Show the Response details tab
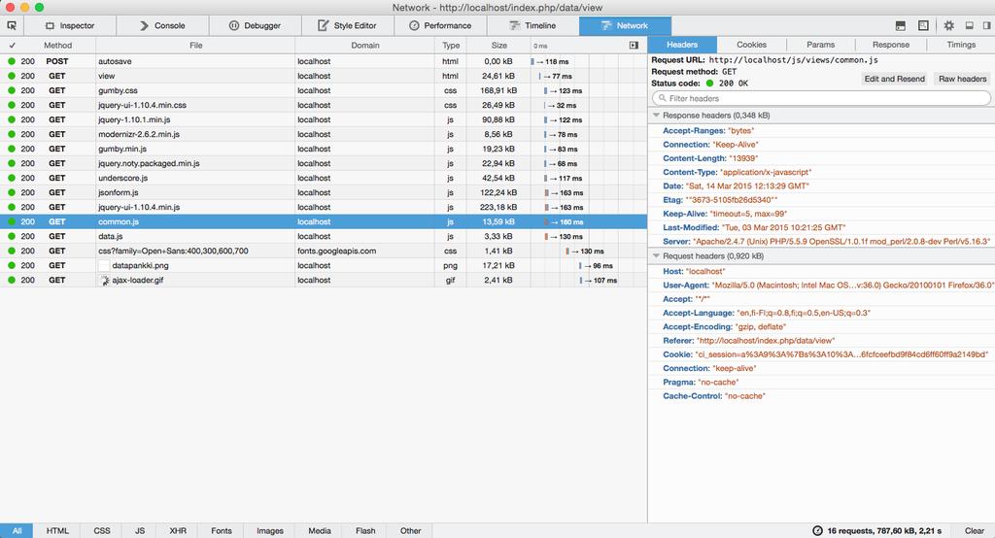995x538 pixels. coord(890,45)
